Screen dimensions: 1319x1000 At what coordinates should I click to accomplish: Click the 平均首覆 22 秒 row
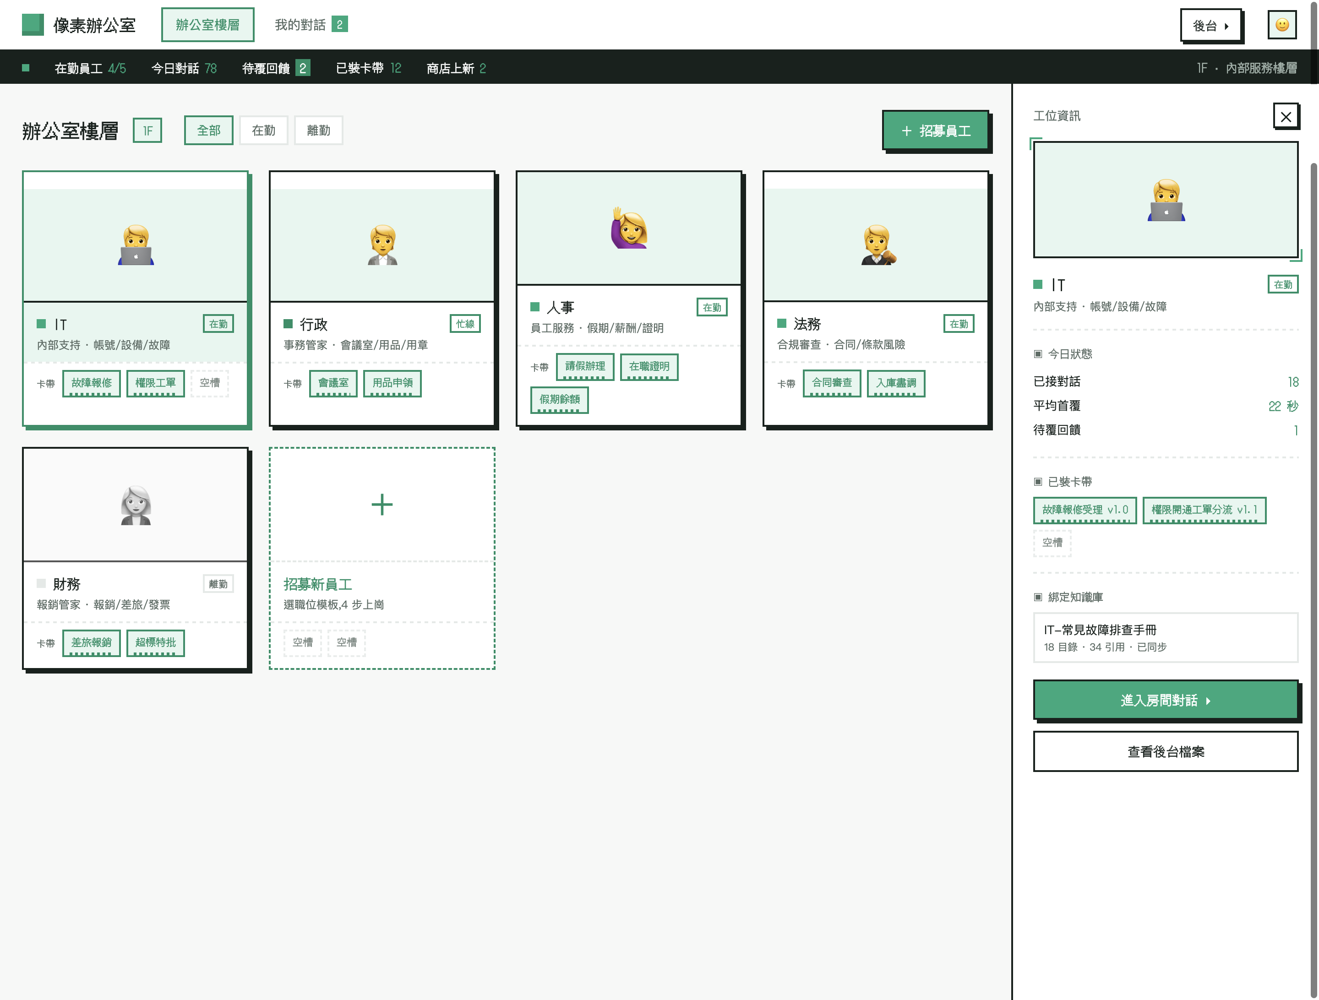tap(1166, 406)
